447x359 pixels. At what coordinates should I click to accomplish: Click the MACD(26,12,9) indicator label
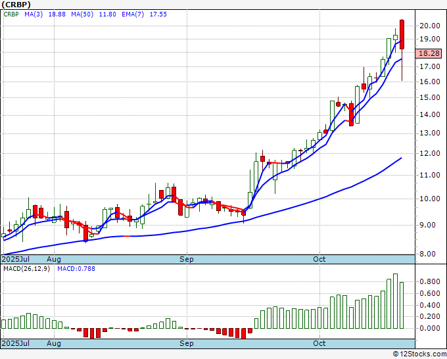26,269
